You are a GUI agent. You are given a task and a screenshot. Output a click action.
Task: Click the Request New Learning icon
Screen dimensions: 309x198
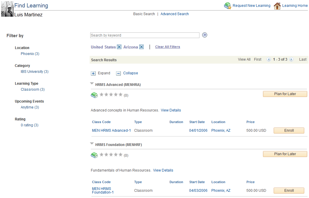tap(228, 5)
